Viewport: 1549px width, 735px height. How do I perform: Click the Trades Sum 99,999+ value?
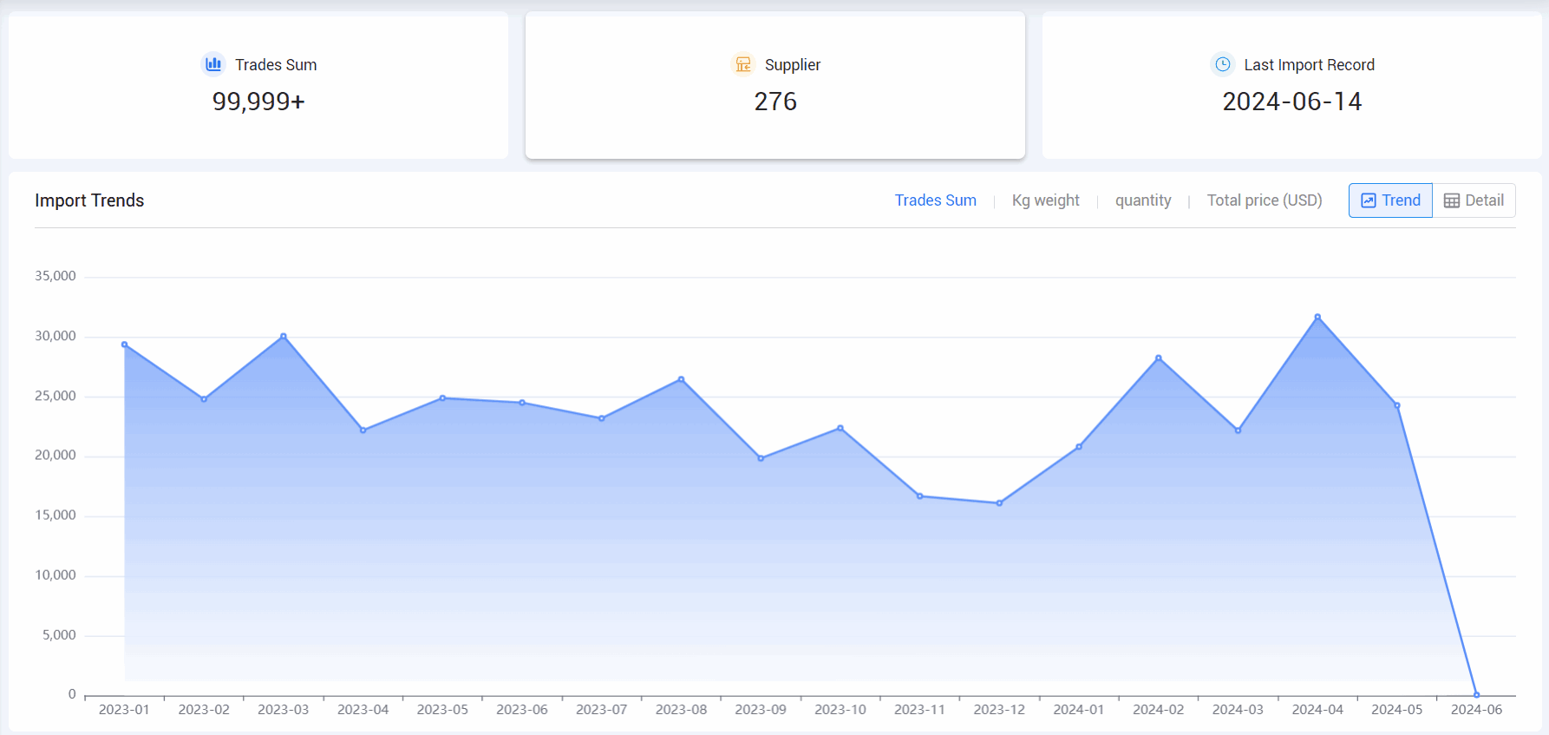pos(258,102)
